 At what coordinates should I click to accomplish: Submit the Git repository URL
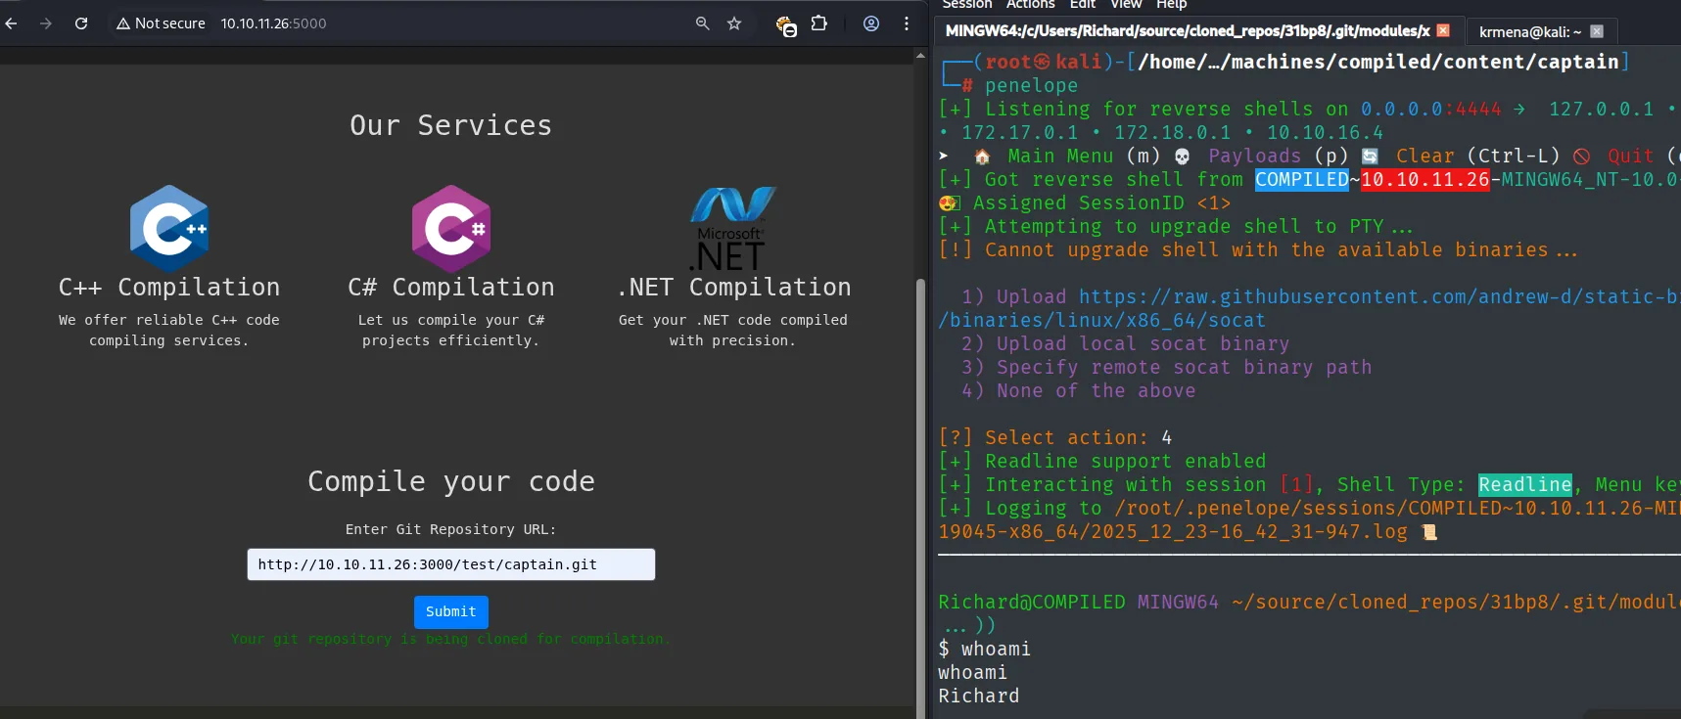coord(451,611)
